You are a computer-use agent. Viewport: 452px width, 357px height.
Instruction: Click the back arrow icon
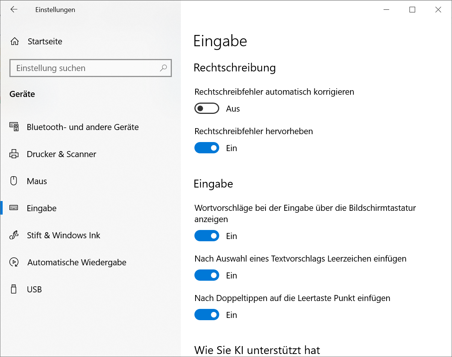pyautogui.click(x=14, y=10)
